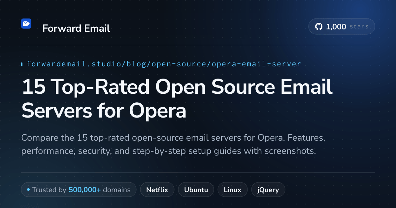Click the Forward Email envelope logo icon
396x208 pixels.
(26, 23)
